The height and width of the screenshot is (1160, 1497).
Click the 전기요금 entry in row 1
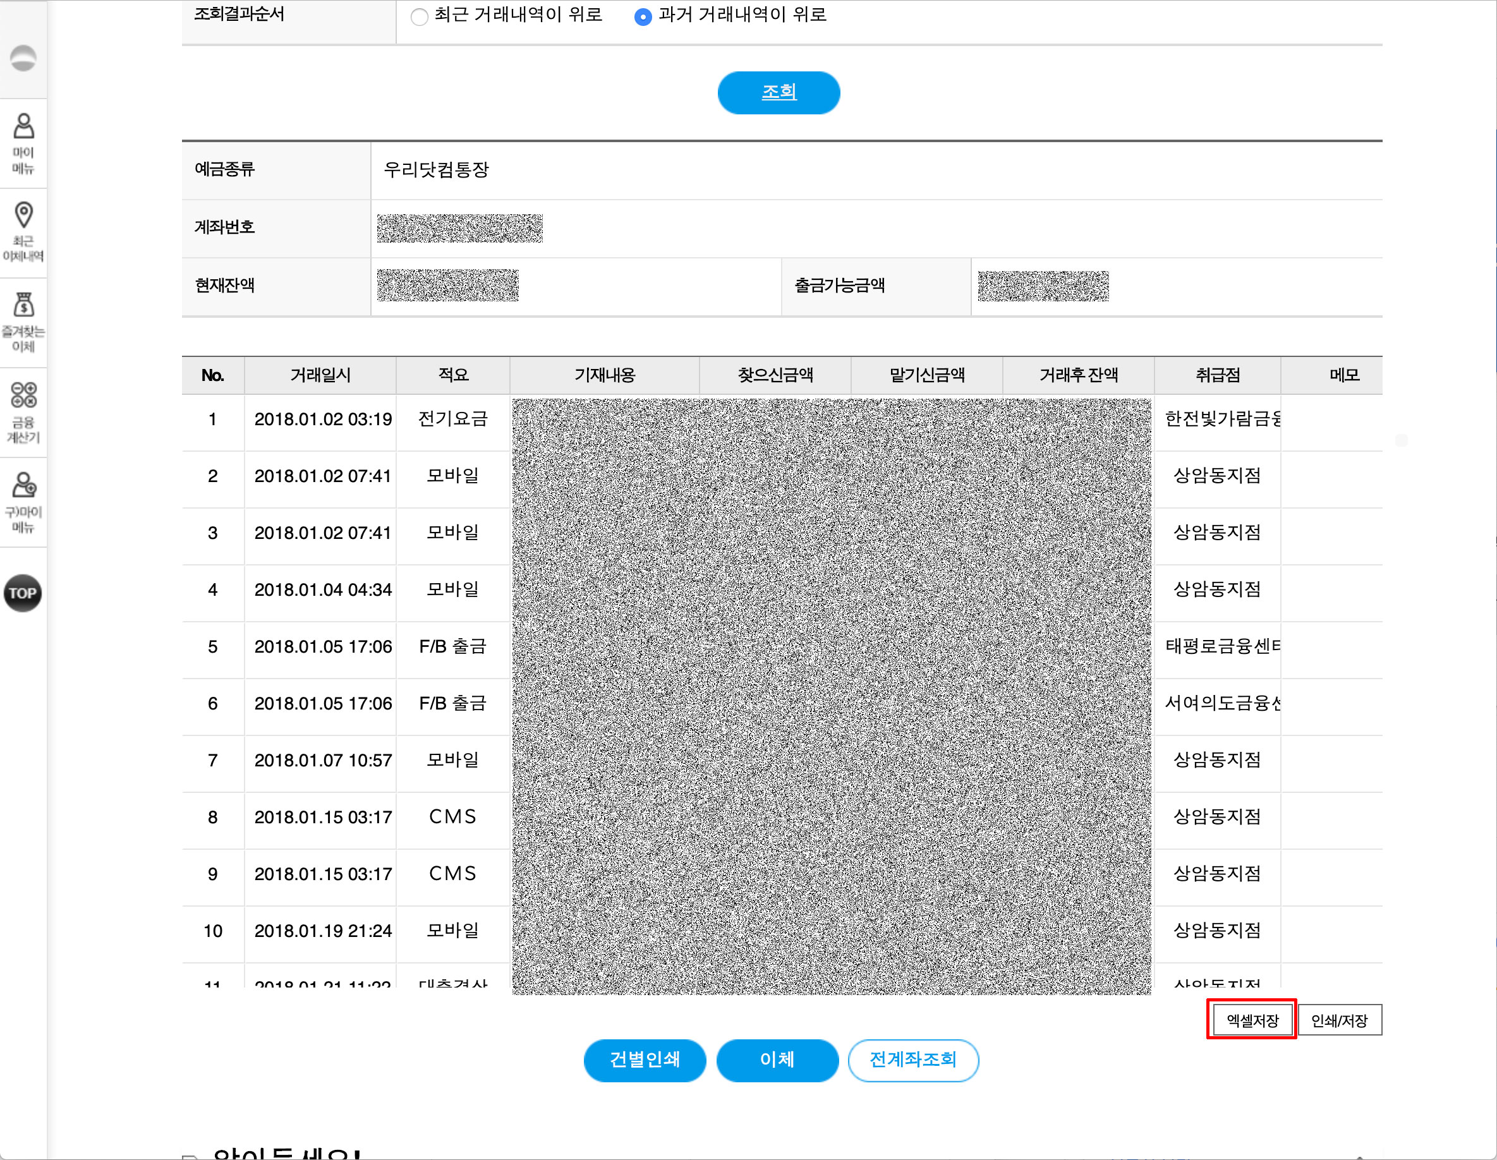point(452,419)
